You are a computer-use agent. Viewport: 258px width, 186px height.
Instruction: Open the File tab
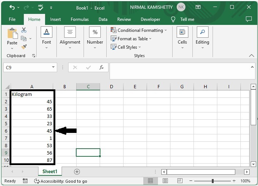[12, 19]
